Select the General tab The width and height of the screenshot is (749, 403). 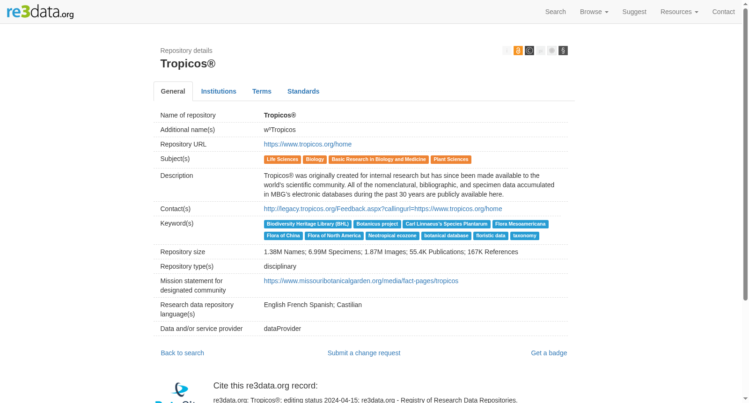(173, 91)
